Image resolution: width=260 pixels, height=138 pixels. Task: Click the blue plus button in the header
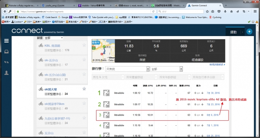point(249,32)
